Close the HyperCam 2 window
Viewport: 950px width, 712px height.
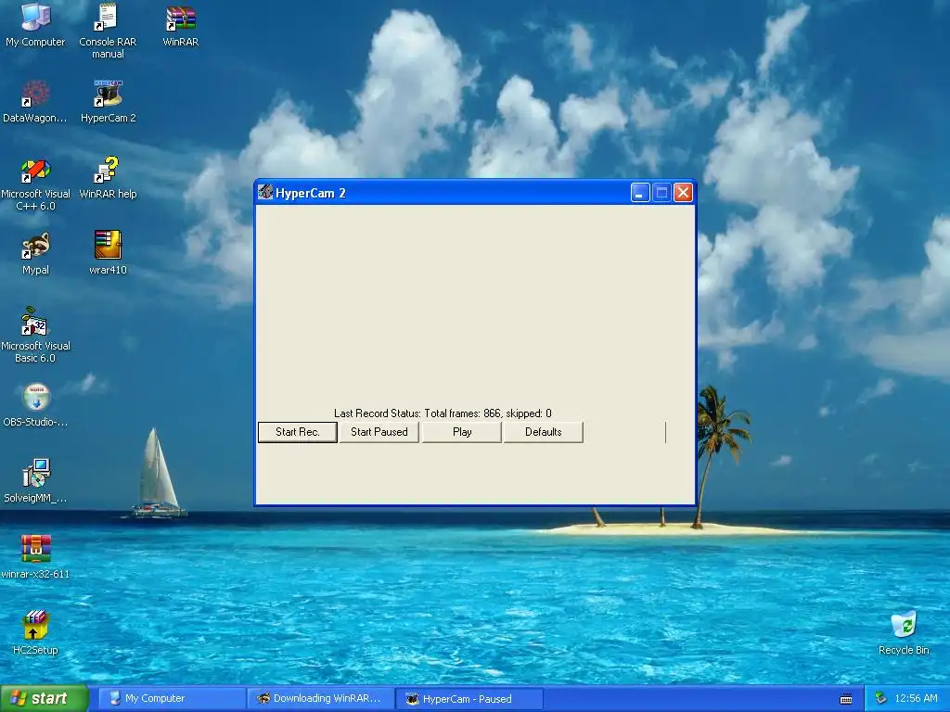click(683, 193)
